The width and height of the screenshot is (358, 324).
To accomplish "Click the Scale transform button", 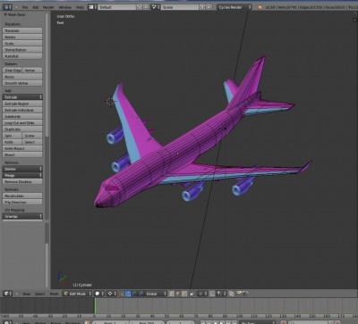I will point(22,44).
